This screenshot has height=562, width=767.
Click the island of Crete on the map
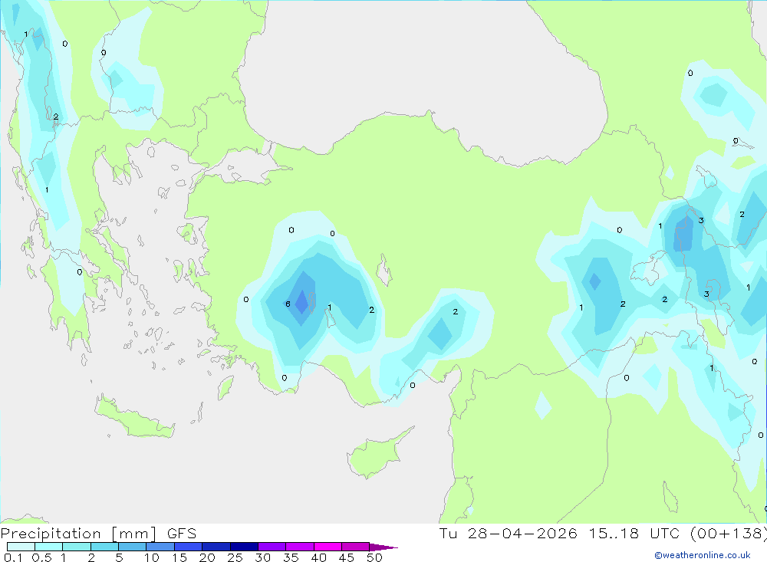pyautogui.click(x=133, y=419)
